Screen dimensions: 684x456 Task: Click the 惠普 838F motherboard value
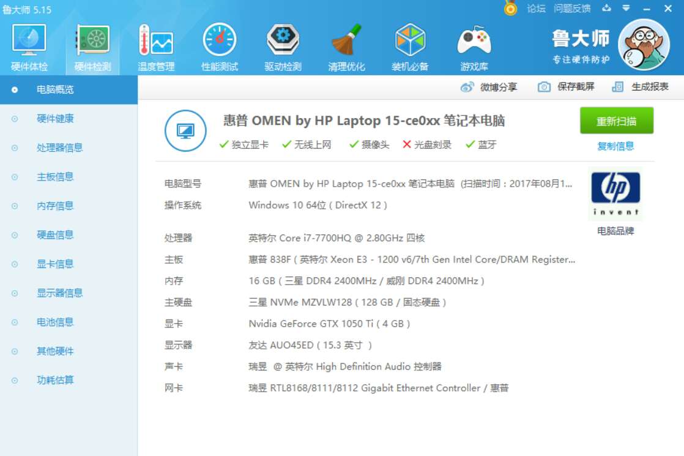(412, 260)
